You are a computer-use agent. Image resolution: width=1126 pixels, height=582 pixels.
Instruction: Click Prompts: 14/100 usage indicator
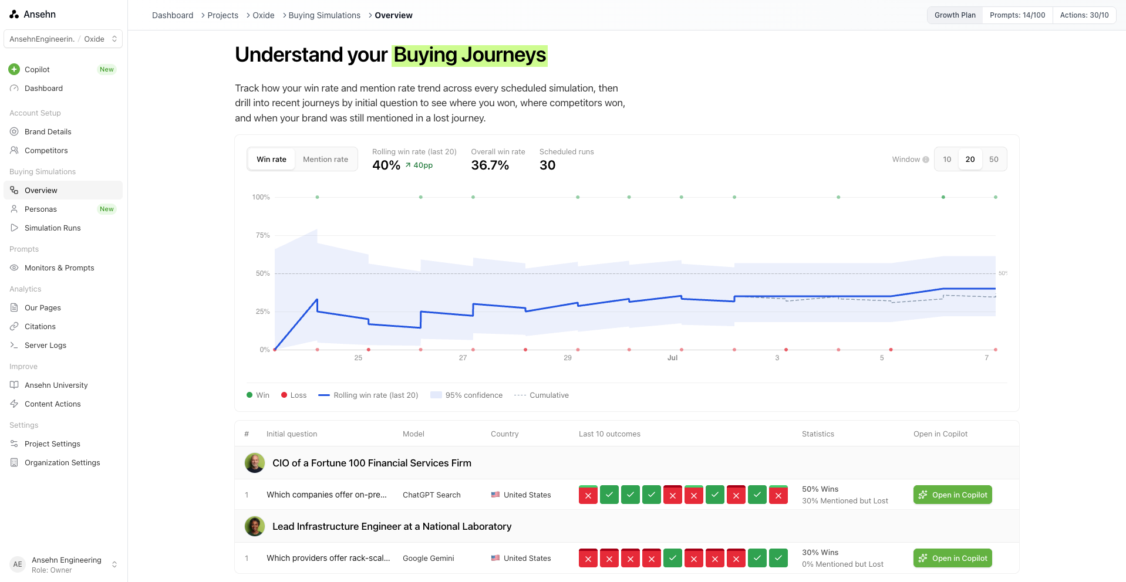click(1017, 15)
